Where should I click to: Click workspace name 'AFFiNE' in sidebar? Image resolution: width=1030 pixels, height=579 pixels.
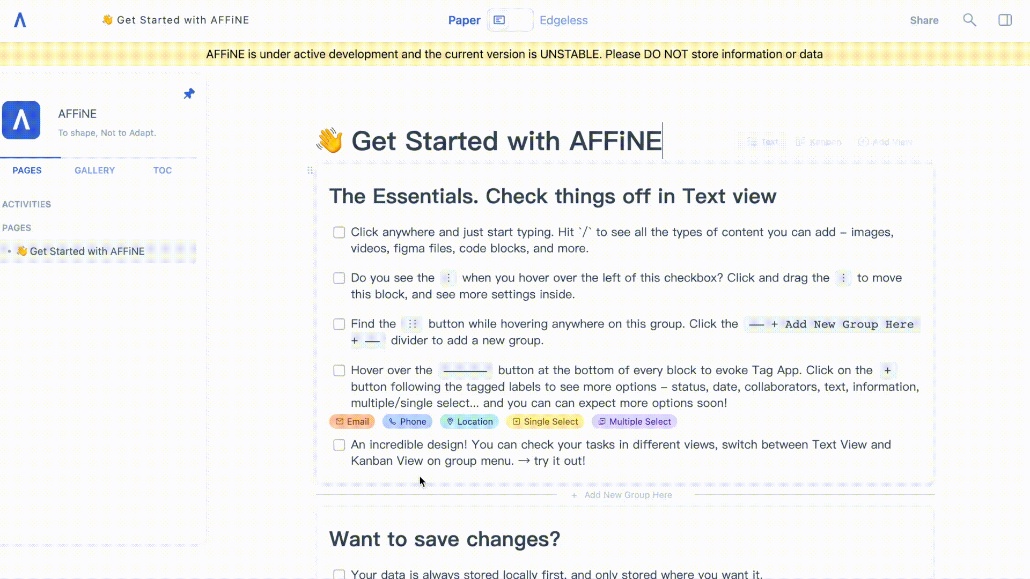pyautogui.click(x=77, y=114)
